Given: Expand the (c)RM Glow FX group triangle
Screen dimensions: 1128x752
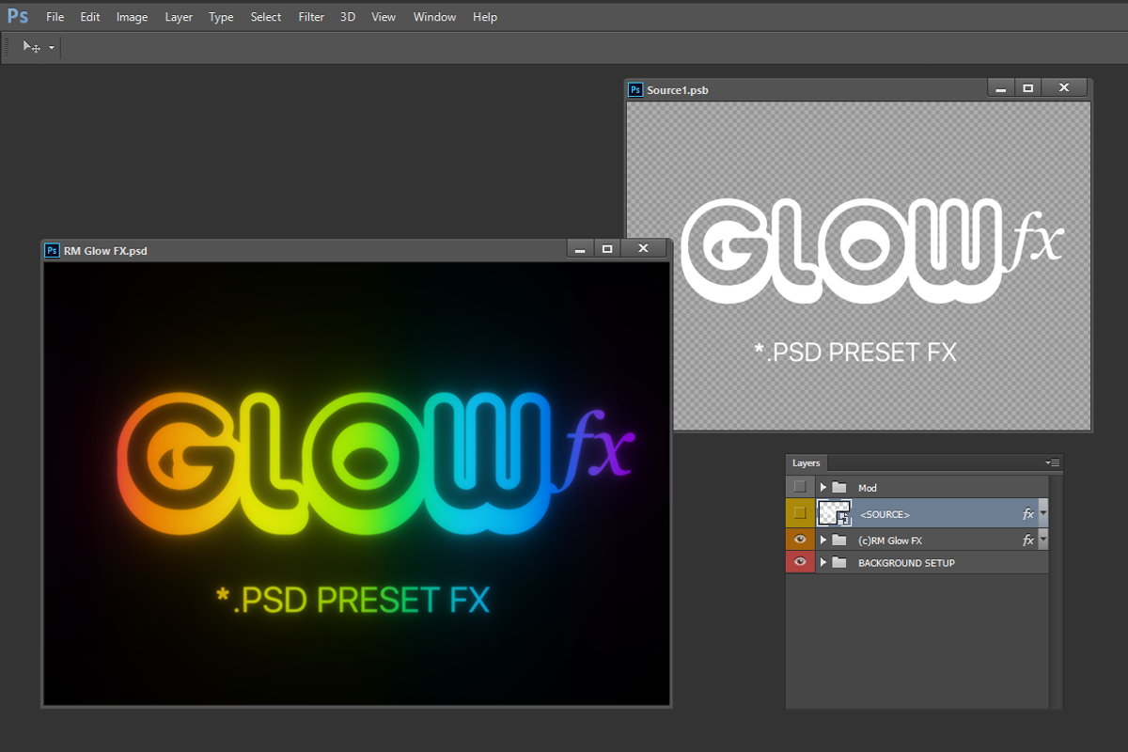Looking at the screenshot, I should 823,540.
